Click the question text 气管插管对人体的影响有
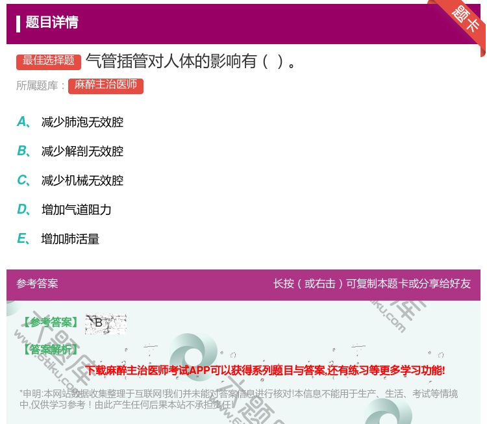This screenshot has width=487, height=424. pos(190,61)
